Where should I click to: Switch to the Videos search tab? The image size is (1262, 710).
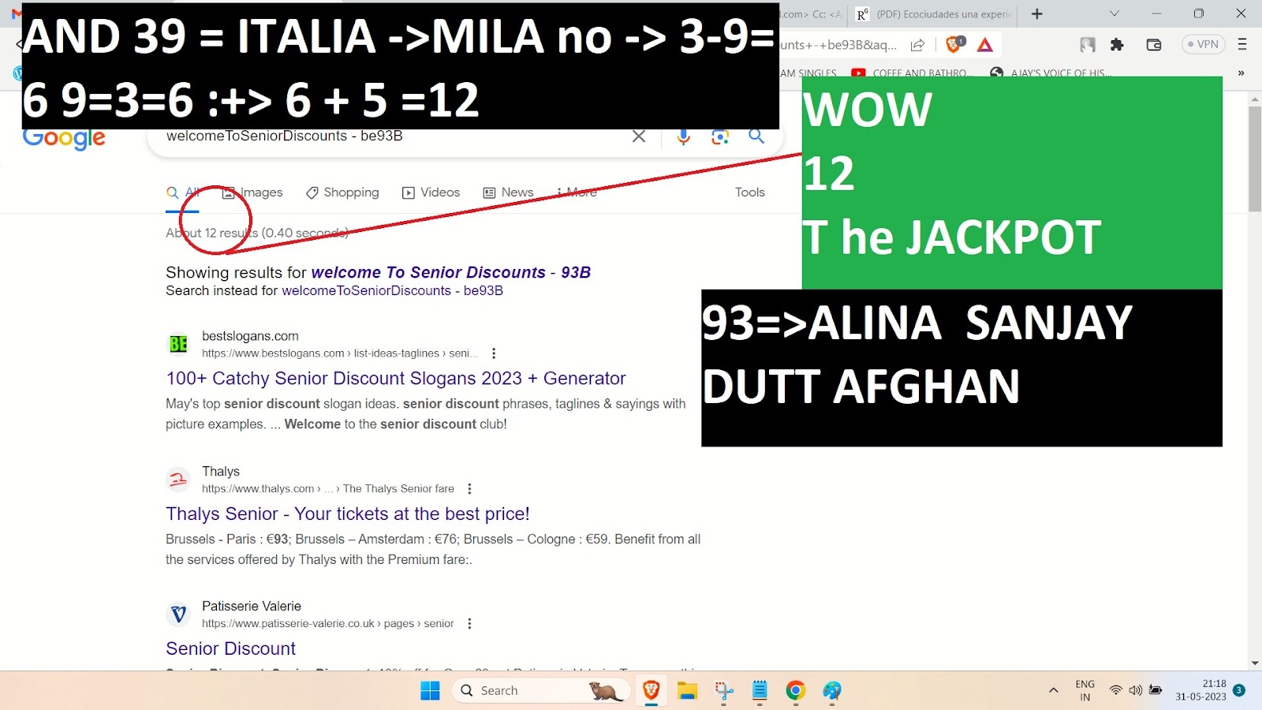(x=431, y=192)
